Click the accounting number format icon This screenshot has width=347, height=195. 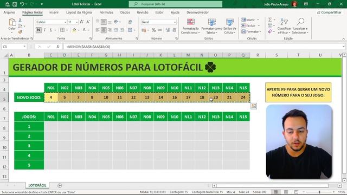point(144,30)
